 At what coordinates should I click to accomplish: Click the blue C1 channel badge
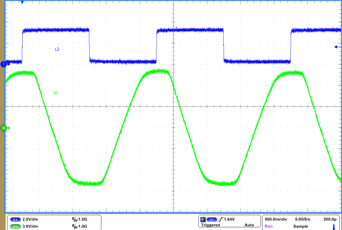(x=15, y=219)
